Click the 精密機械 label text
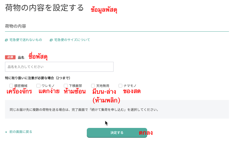238x145 pixels. [x=21, y=86]
